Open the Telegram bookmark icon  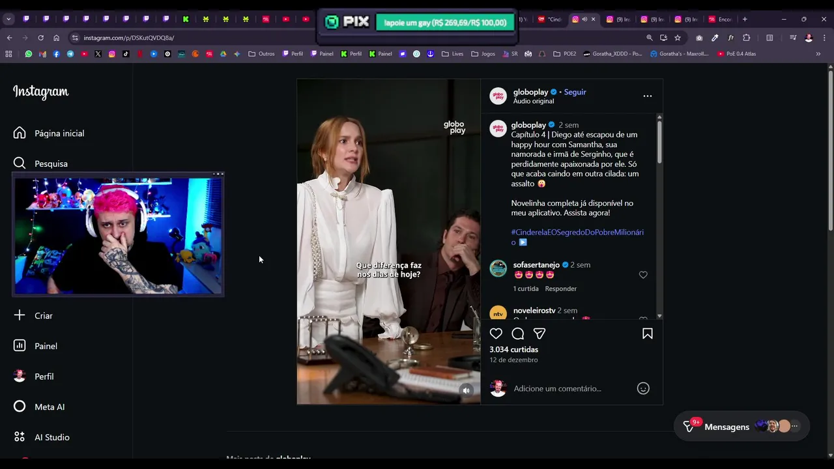coord(70,54)
